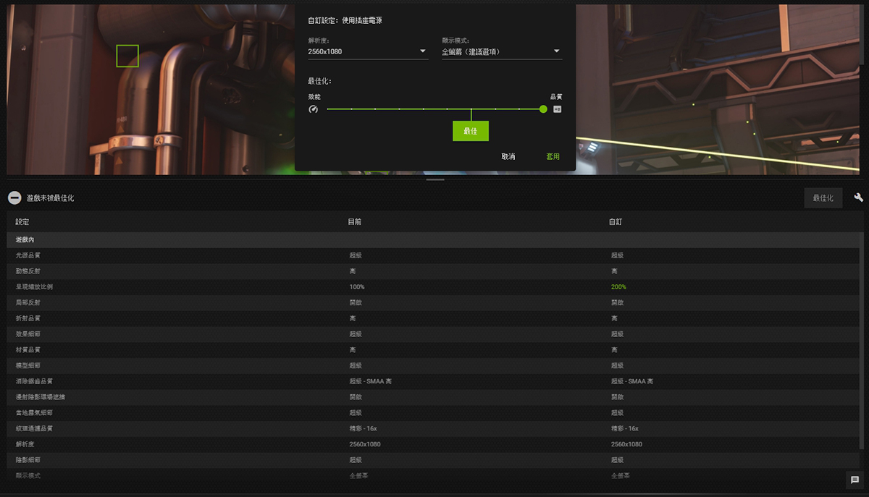Open the 解析度 resolution dropdown

click(367, 51)
